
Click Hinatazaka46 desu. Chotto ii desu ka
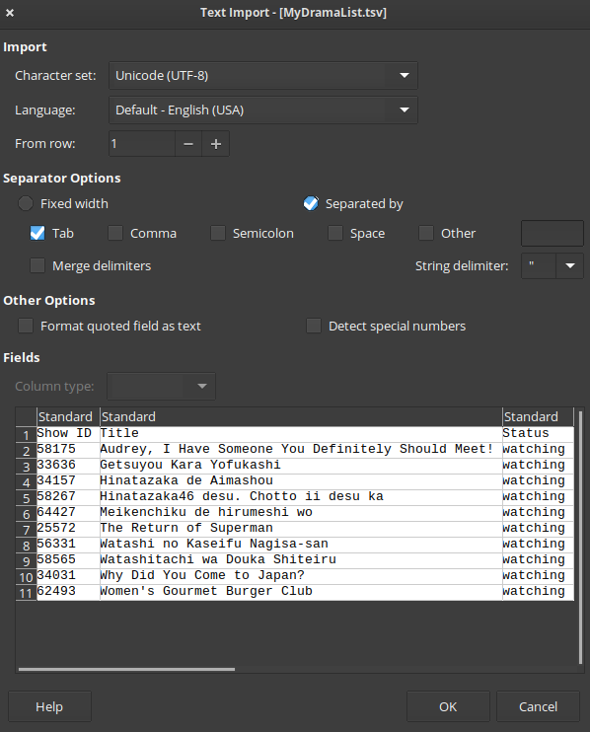coord(301,497)
